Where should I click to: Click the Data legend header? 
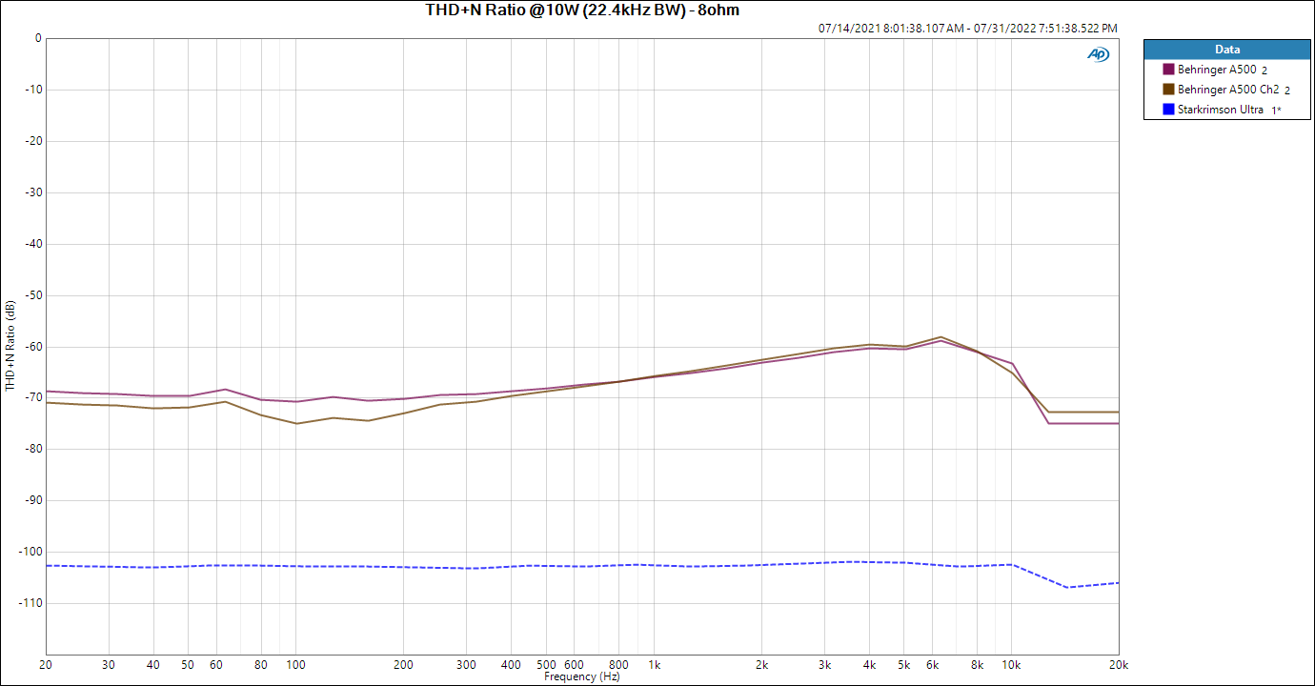(1227, 50)
